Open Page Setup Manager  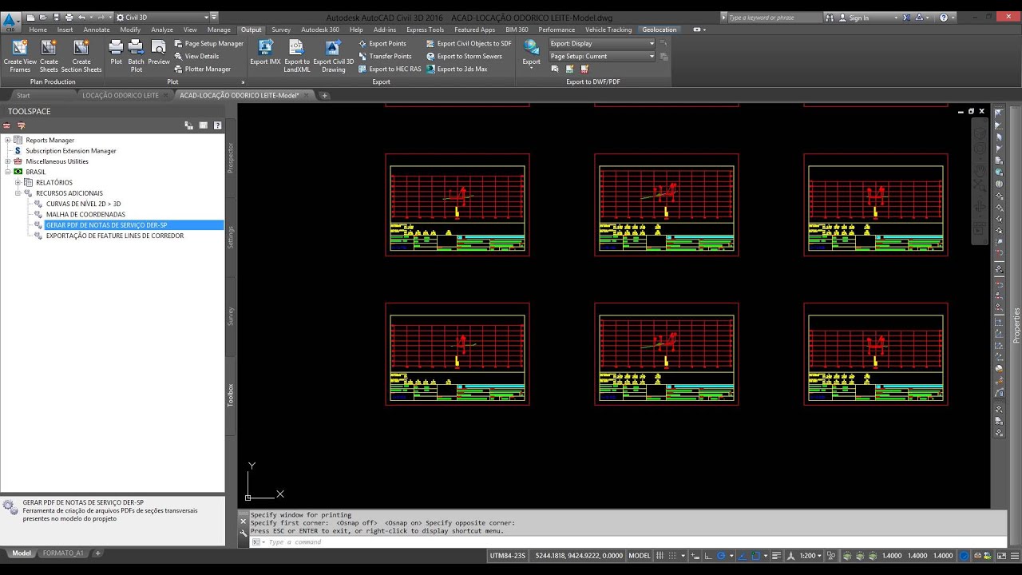click(x=208, y=44)
